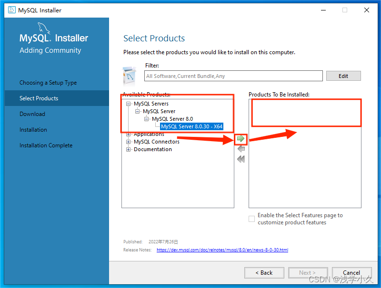381x288 pixels.
Task: Click inside the Products To Be Installed list
Action: point(305,153)
